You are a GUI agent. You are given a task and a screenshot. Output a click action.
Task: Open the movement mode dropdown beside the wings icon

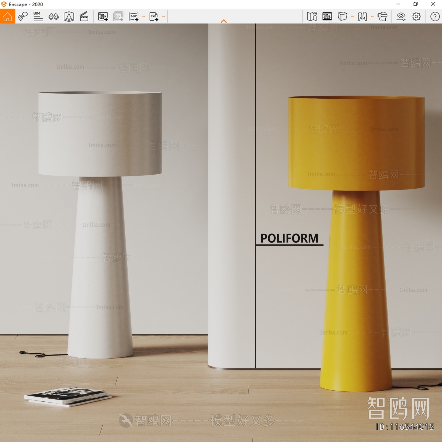pyautogui.click(x=372, y=17)
